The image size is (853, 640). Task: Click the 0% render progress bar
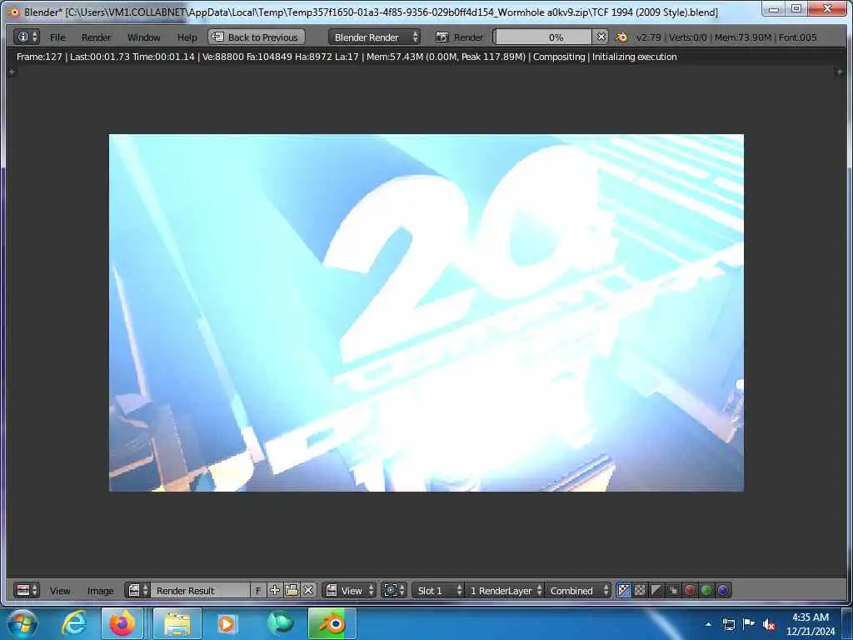(542, 37)
